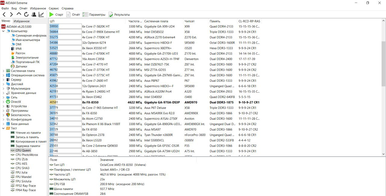Viewport: 386px width, 196px height.
Task: Select the Электропитание icon
Action: (13, 58)
